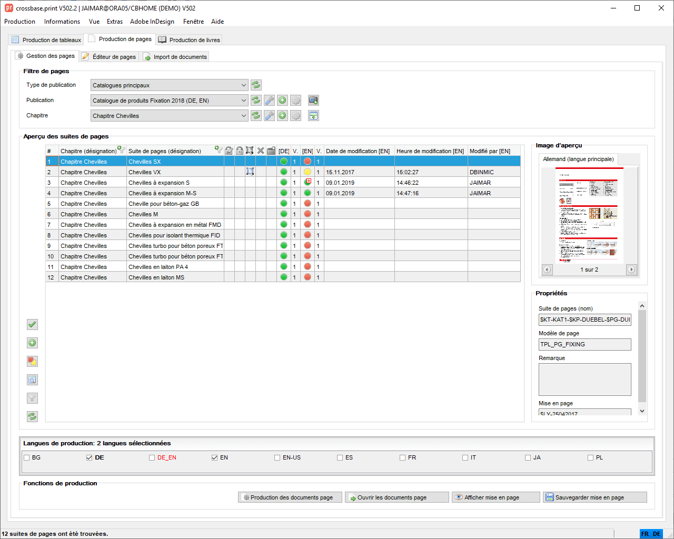Add new chapter with green plus
The image size is (674, 539).
[282, 115]
